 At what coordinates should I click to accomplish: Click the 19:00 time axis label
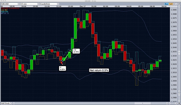[24, 6]
